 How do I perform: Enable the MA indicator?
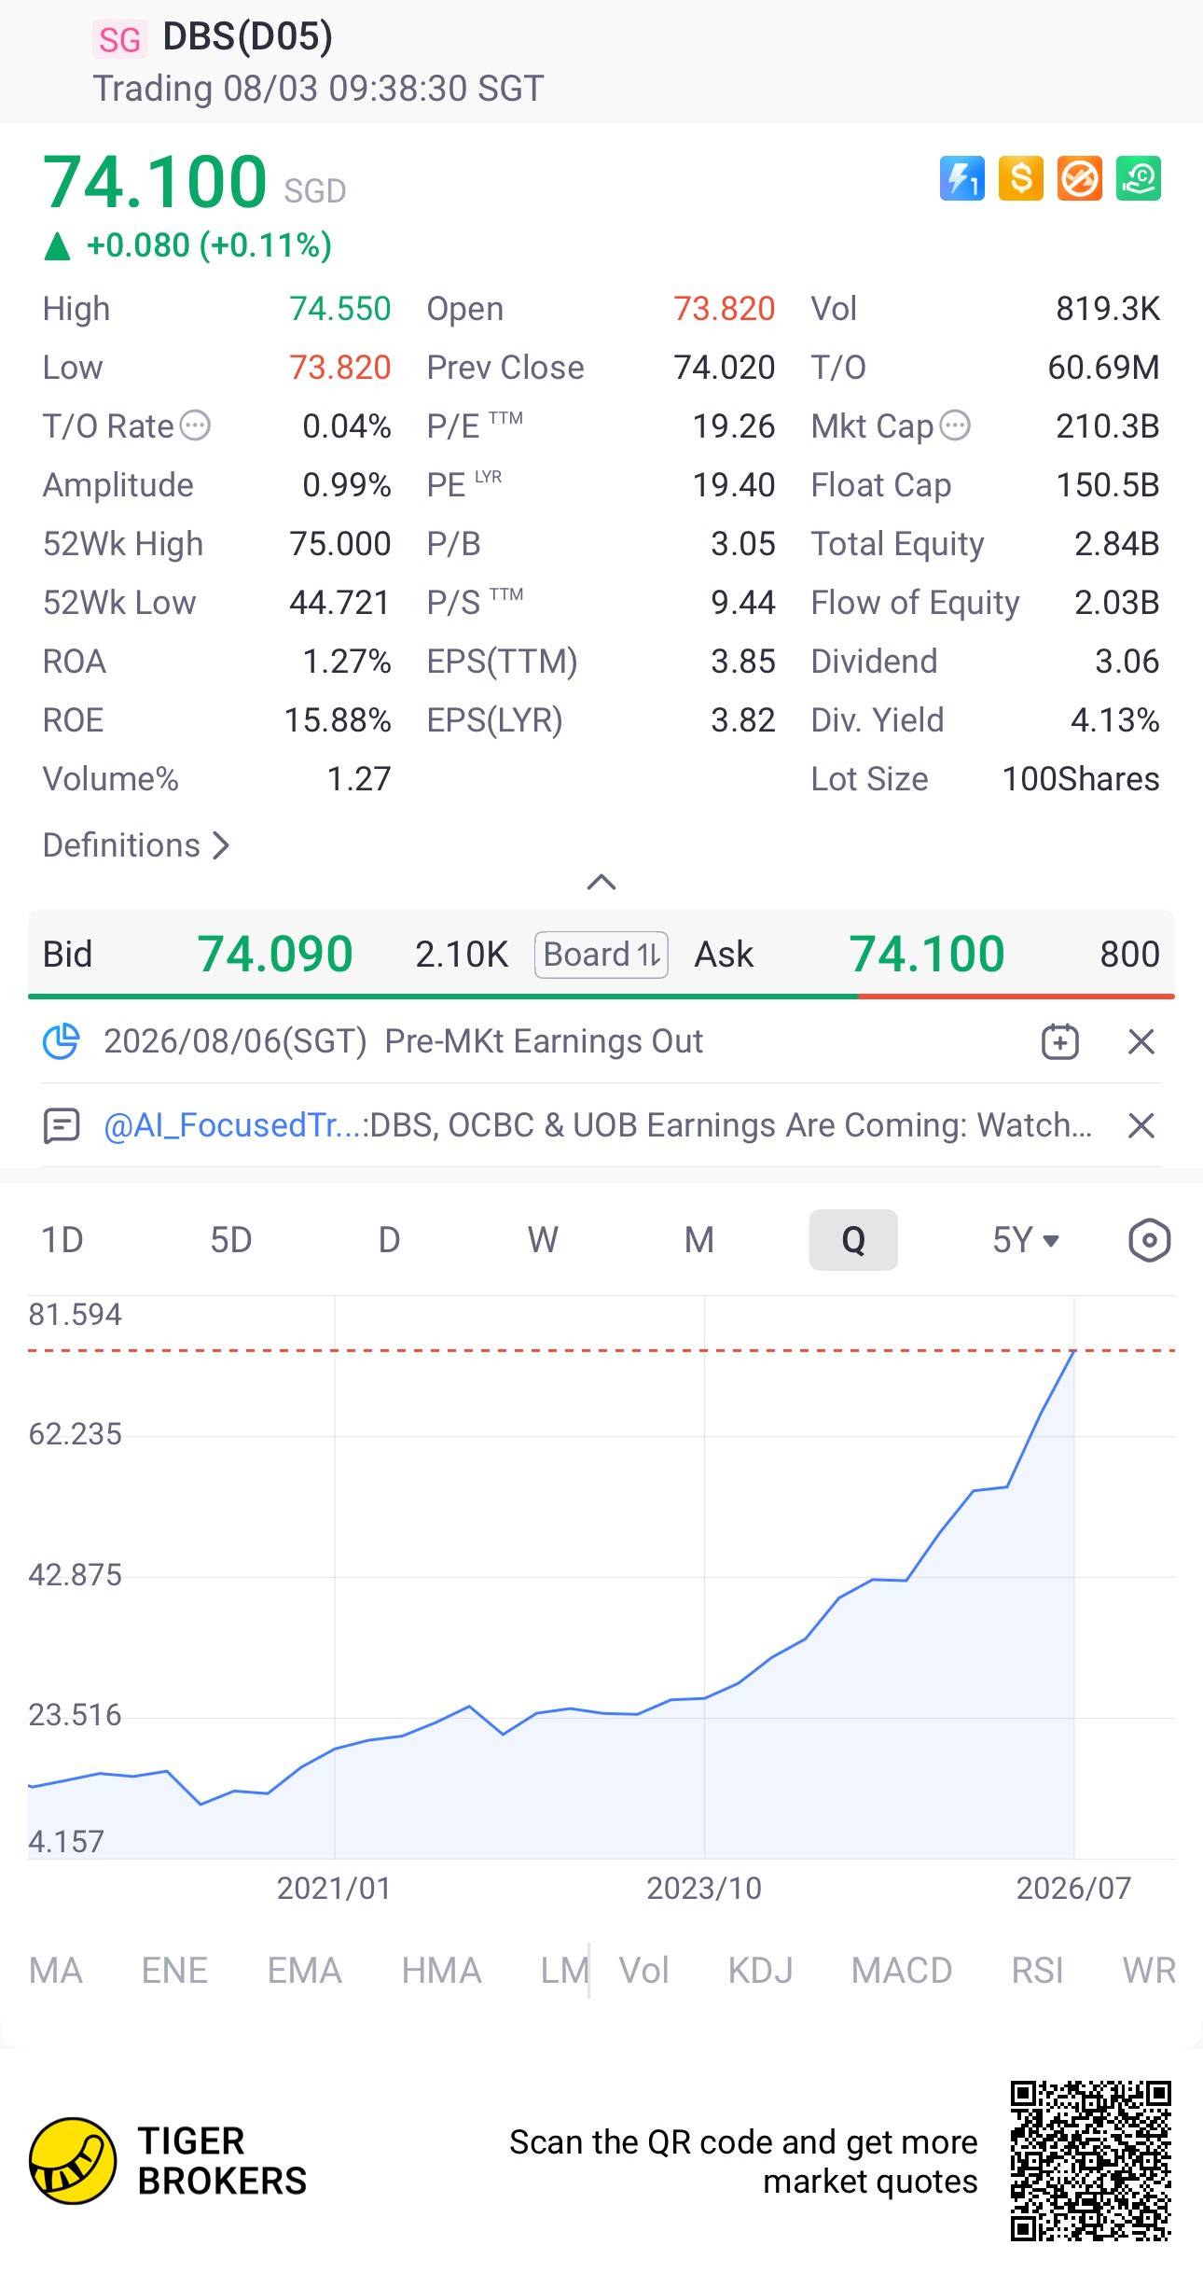click(56, 1971)
